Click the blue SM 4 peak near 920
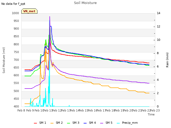The height and width of the screenshot is (128, 171). tap(51, 26)
